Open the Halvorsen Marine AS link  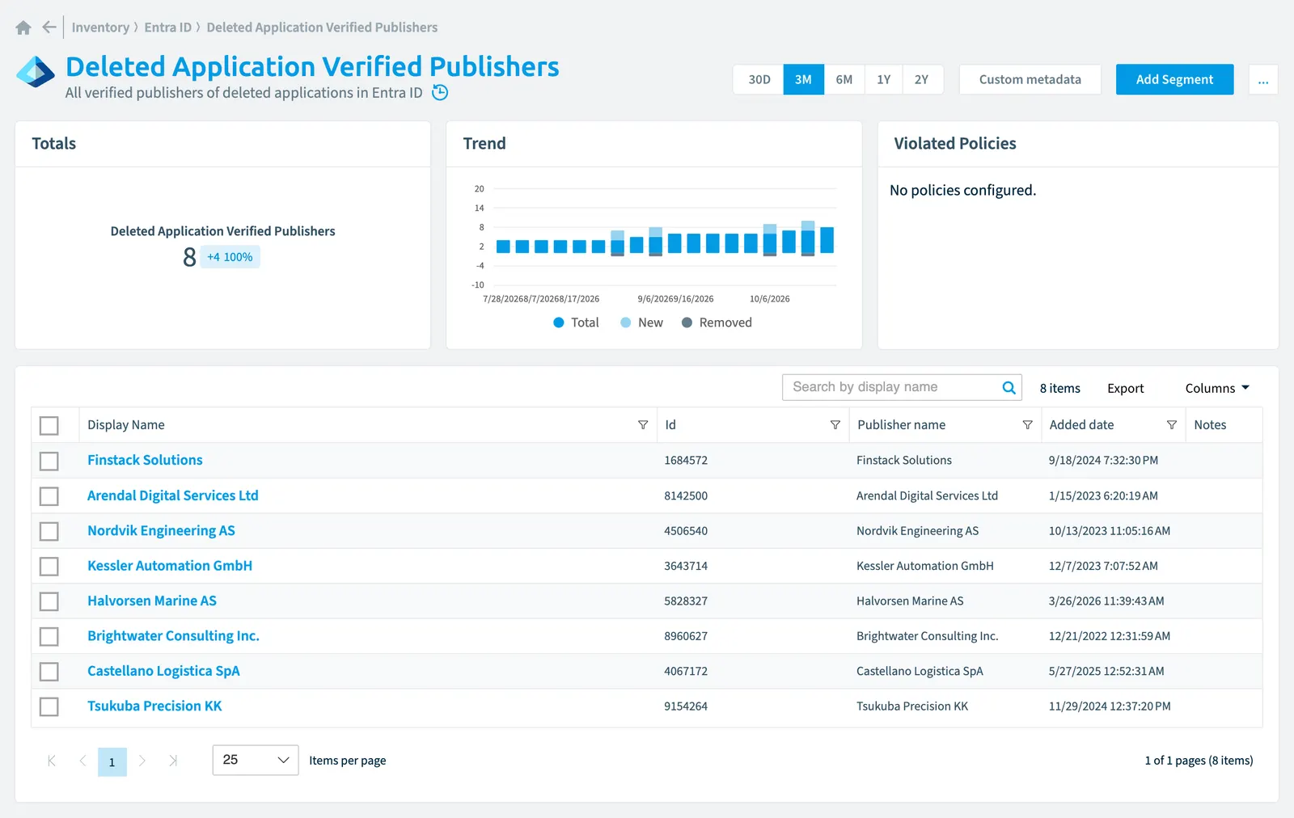coord(152,601)
